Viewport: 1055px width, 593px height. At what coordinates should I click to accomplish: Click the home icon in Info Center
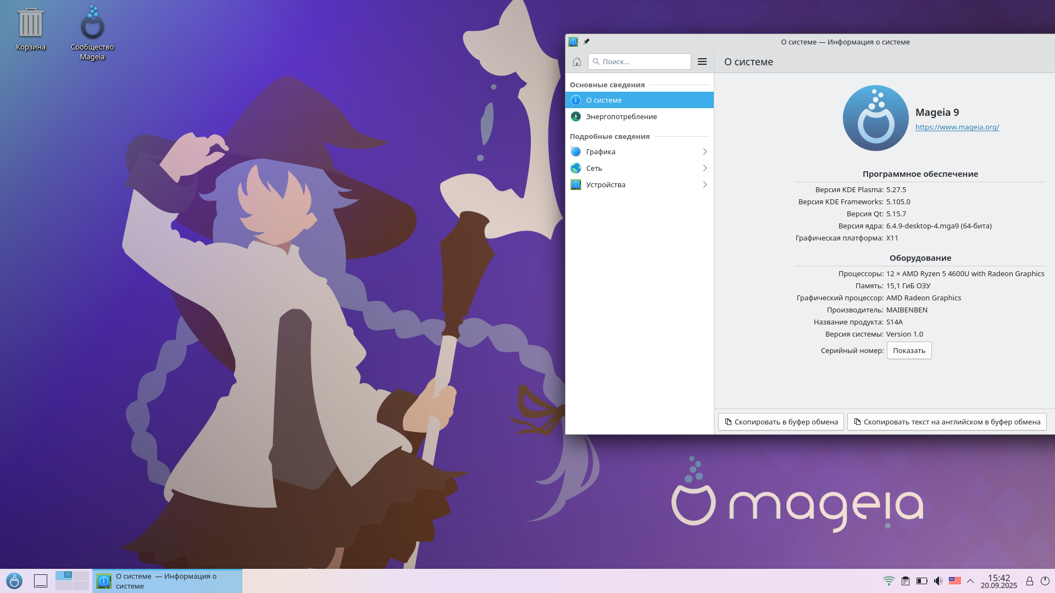pos(576,61)
